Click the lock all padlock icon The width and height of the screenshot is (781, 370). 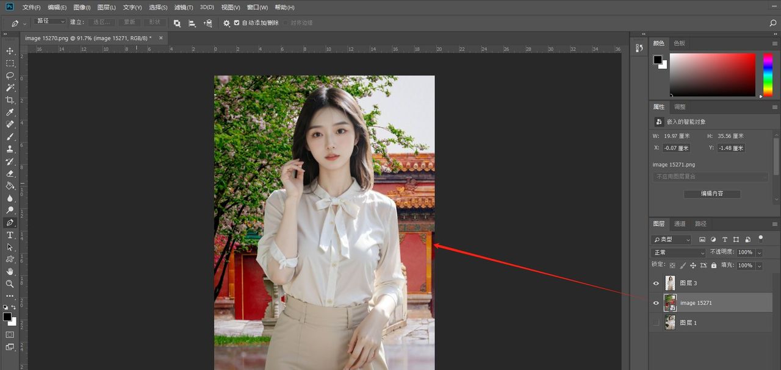click(x=714, y=266)
